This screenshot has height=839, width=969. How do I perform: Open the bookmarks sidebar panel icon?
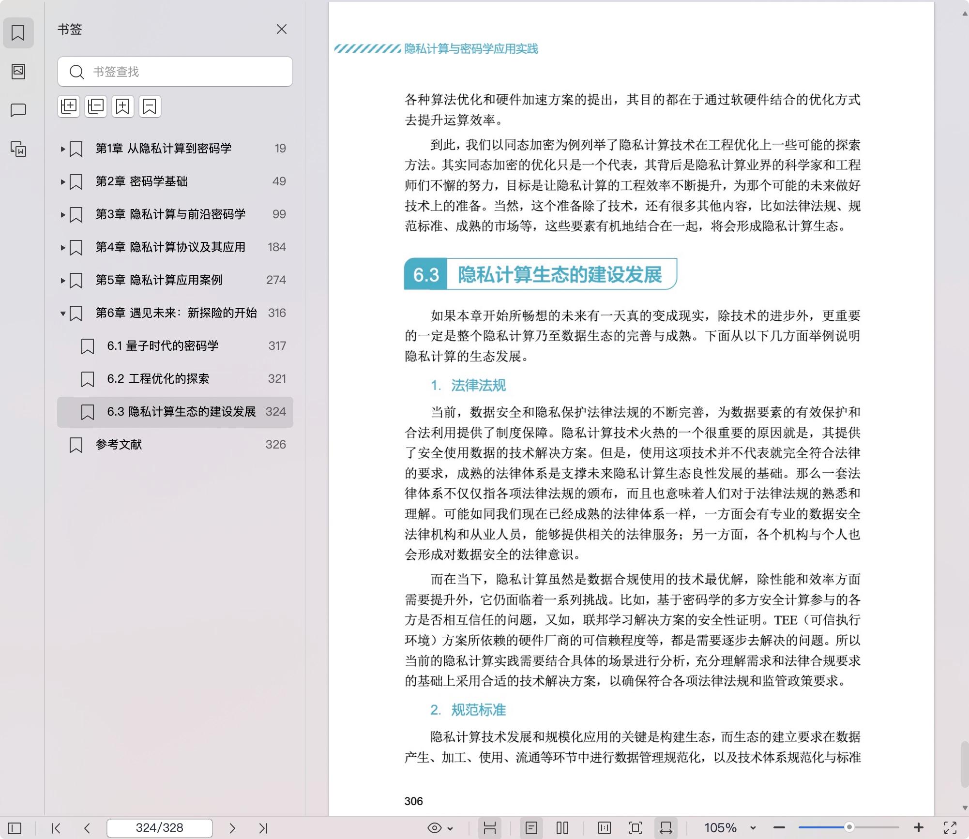18,33
